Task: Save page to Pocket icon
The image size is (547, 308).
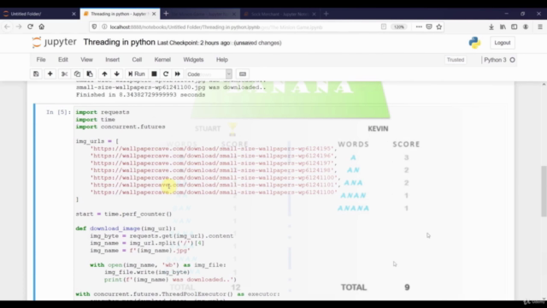Action: pos(429,27)
